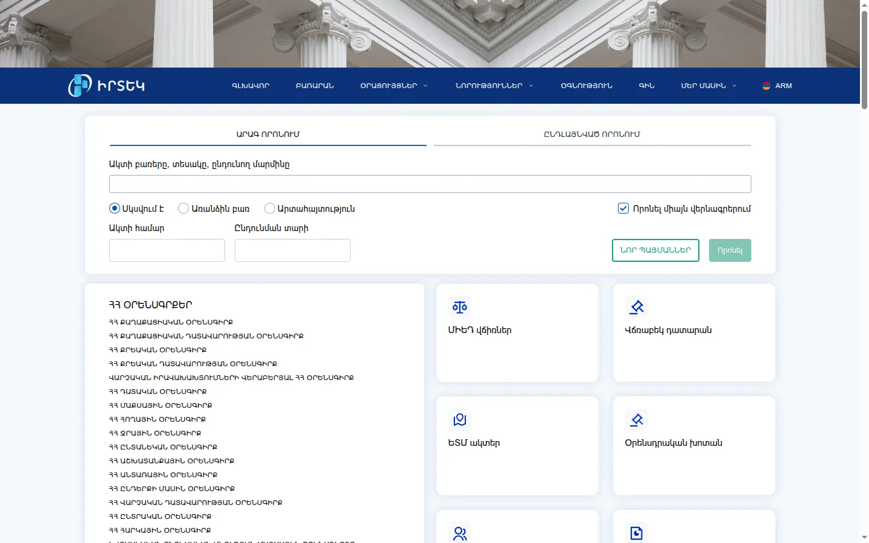Click the page's vertical scrollbar thumb

[x=864, y=59]
